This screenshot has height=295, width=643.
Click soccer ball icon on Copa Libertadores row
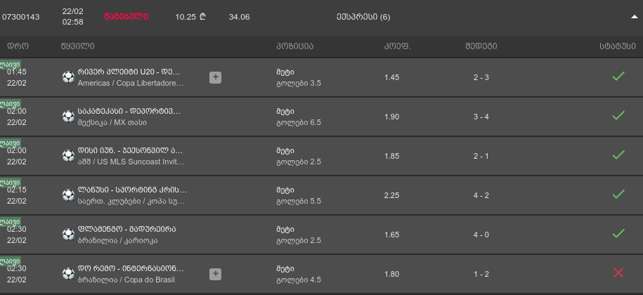click(x=68, y=77)
